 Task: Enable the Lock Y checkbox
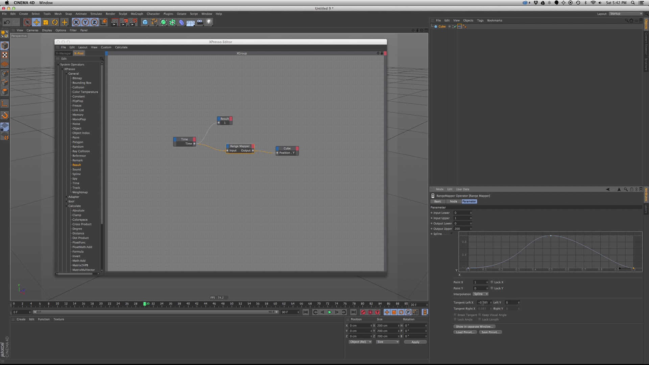click(x=492, y=288)
